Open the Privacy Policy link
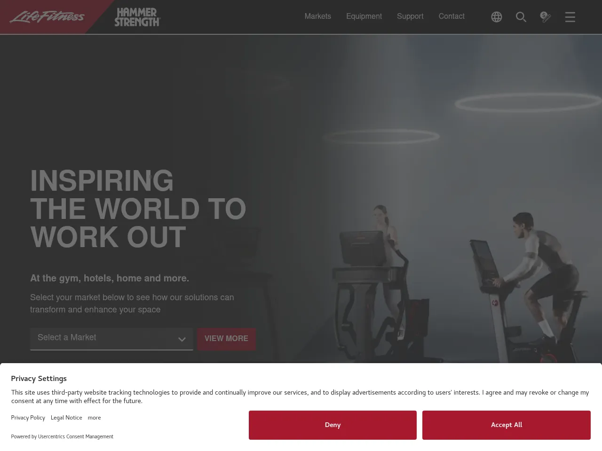602x451 pixels. [28, 418]
